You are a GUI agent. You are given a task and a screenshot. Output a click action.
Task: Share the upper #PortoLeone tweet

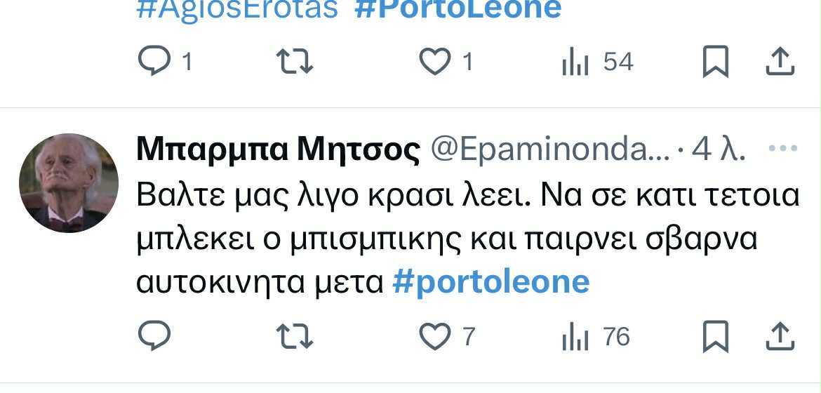tap(780, 61)
